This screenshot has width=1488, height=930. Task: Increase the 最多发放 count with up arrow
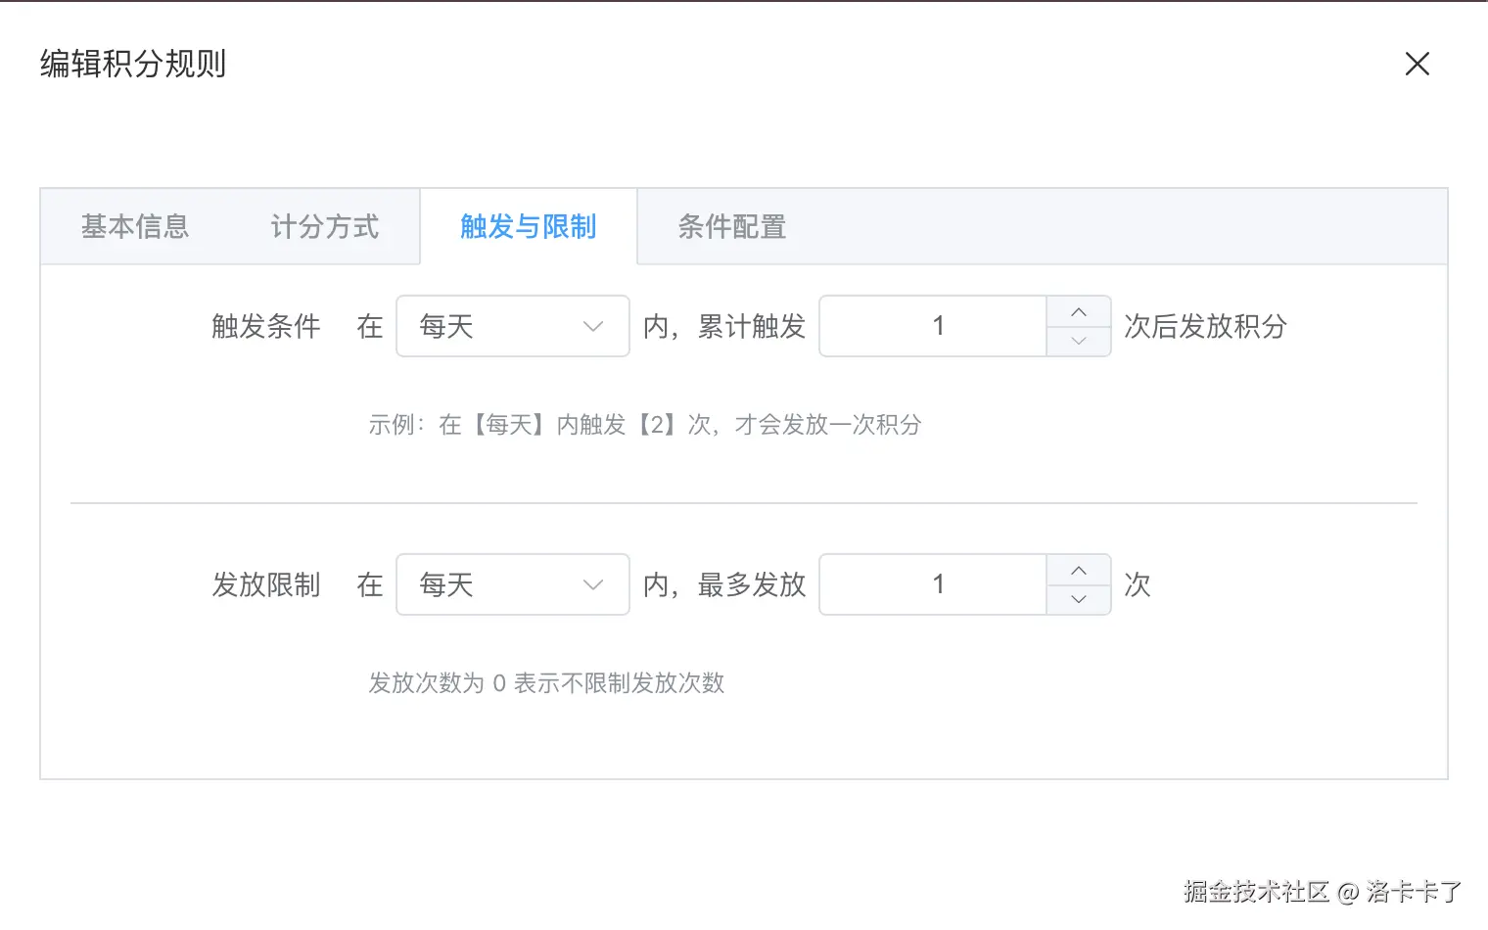(x=1079, y=571)
